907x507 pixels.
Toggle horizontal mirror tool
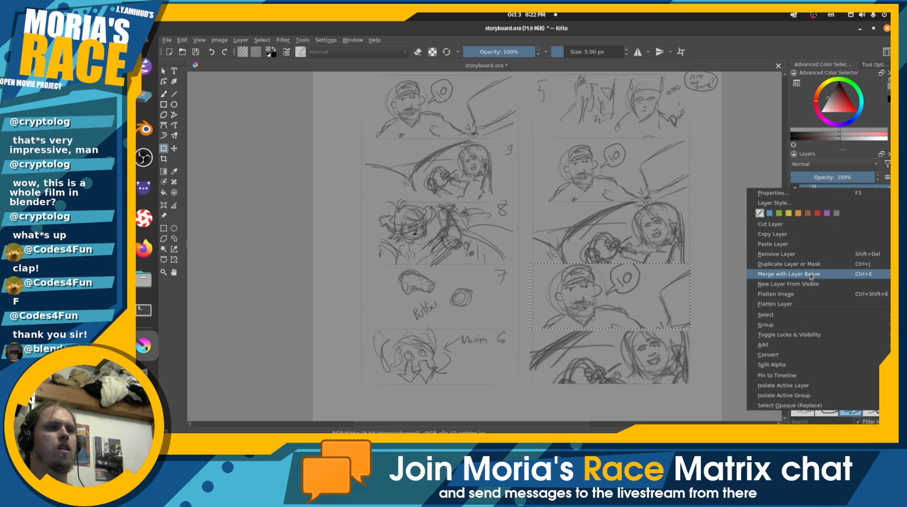click(x=638, y=52)
